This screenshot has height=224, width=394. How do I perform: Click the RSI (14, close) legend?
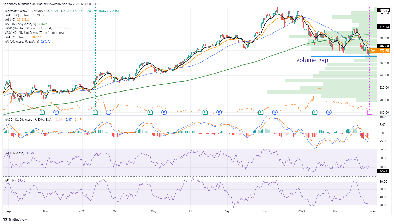pyautogui.click(x=19, y=153)
